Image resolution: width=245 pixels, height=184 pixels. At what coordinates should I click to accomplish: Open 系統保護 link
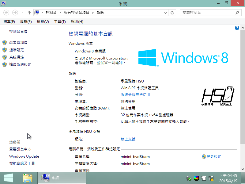click(17, 57)
